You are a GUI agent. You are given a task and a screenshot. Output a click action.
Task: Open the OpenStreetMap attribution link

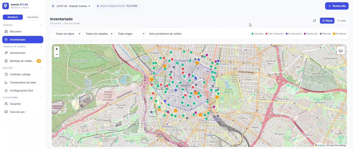coord(338,145)
